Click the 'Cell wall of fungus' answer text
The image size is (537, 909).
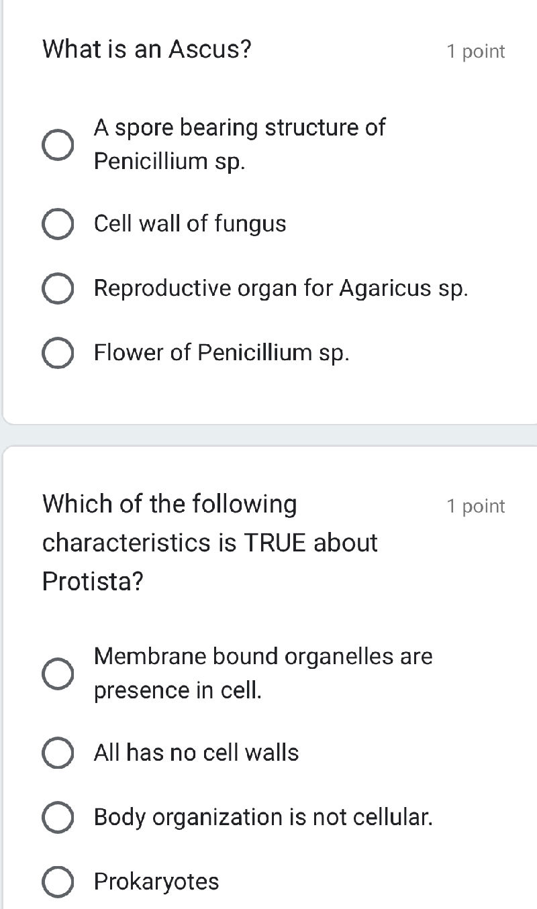(190, 223)
